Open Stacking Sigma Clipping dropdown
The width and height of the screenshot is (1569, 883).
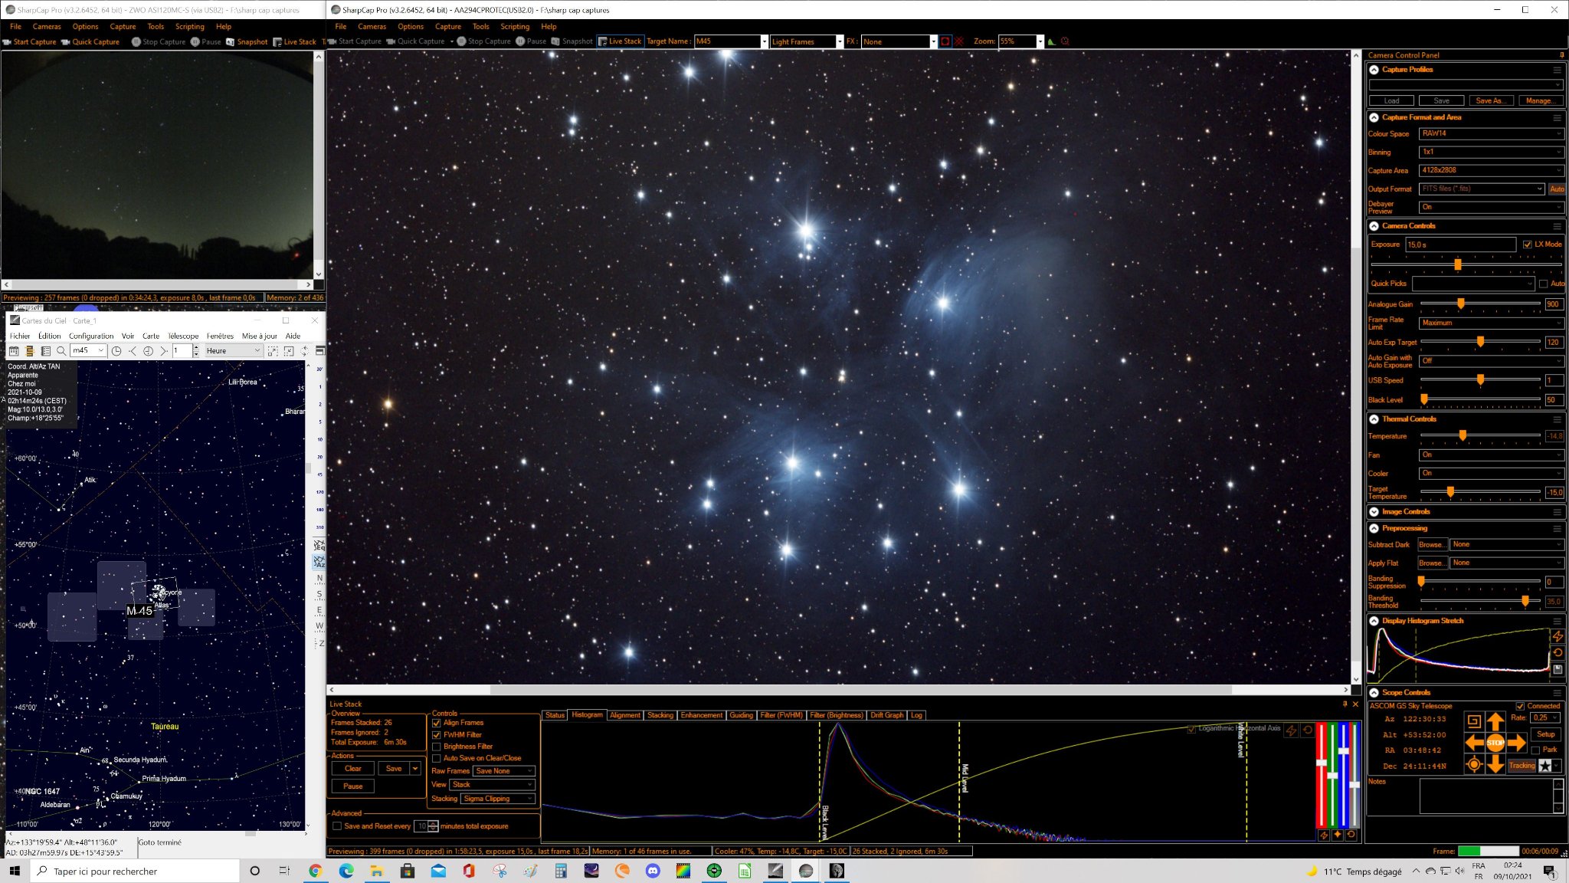498,799
